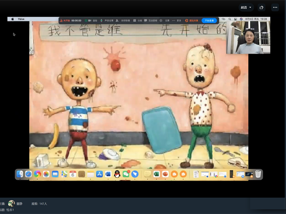Open the three-dot more options menu

coord(275,7)
